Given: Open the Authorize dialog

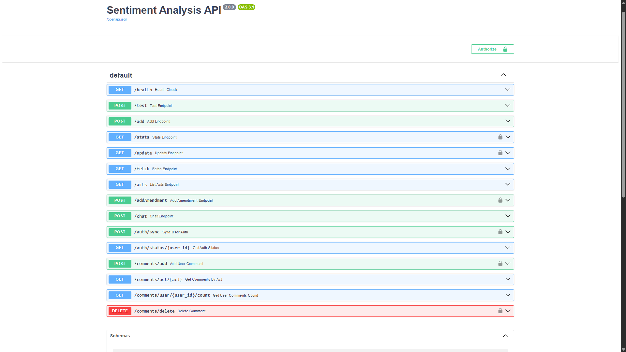Looking at the screenshot, I should [487, 49].
